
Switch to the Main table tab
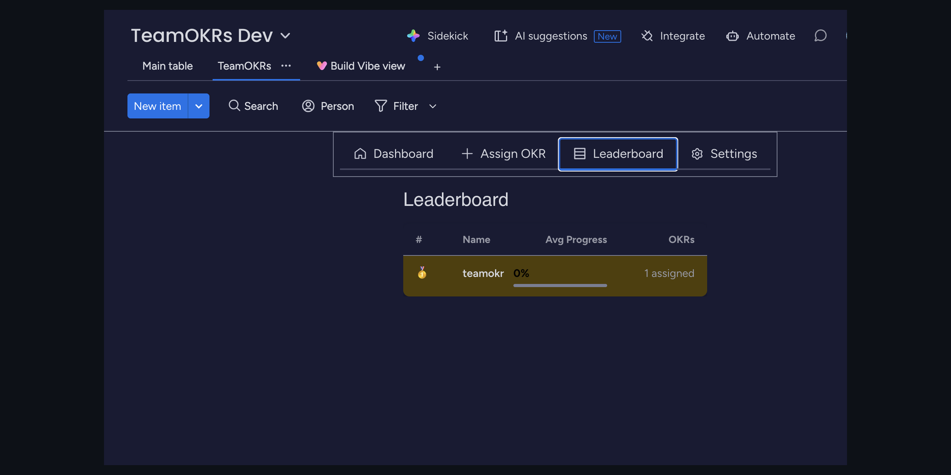[167, 66]
